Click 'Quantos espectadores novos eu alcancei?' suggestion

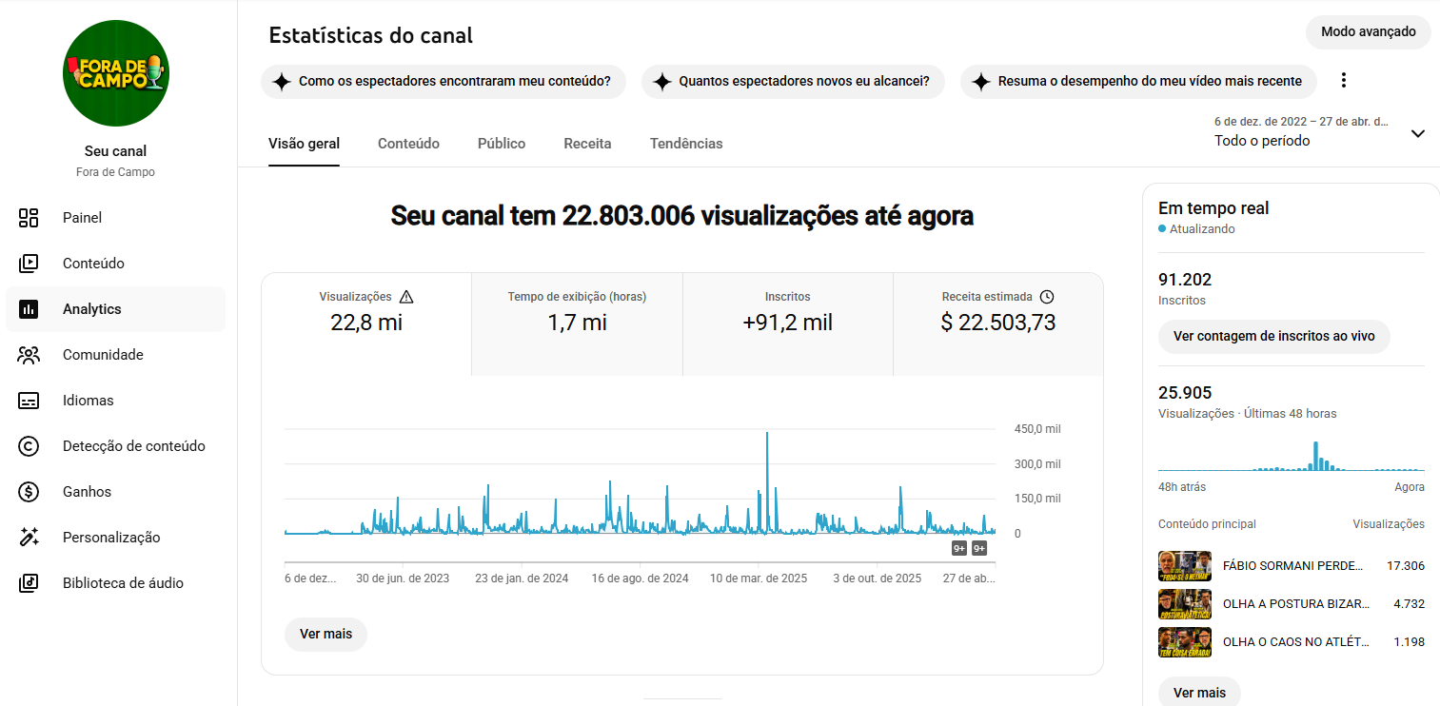point(793,82)
